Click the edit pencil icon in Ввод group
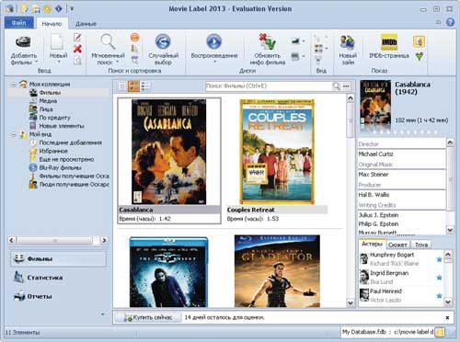Image resolution: width=460 pixels, height=342 pixels. tap(77, 38)
